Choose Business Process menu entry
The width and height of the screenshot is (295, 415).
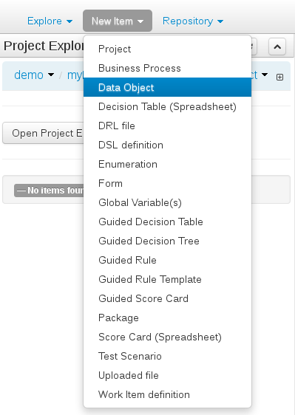pyautogui.click(x=167, y=68)
